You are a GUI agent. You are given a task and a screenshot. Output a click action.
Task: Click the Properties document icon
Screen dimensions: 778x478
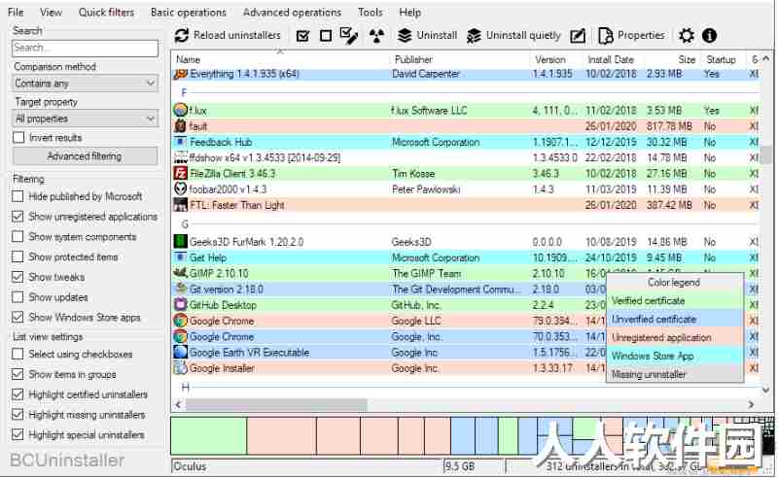605,36
